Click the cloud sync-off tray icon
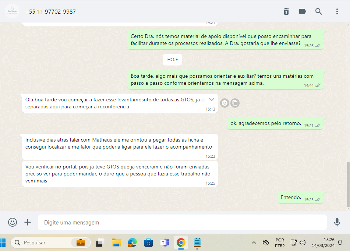 coord(266,243)
